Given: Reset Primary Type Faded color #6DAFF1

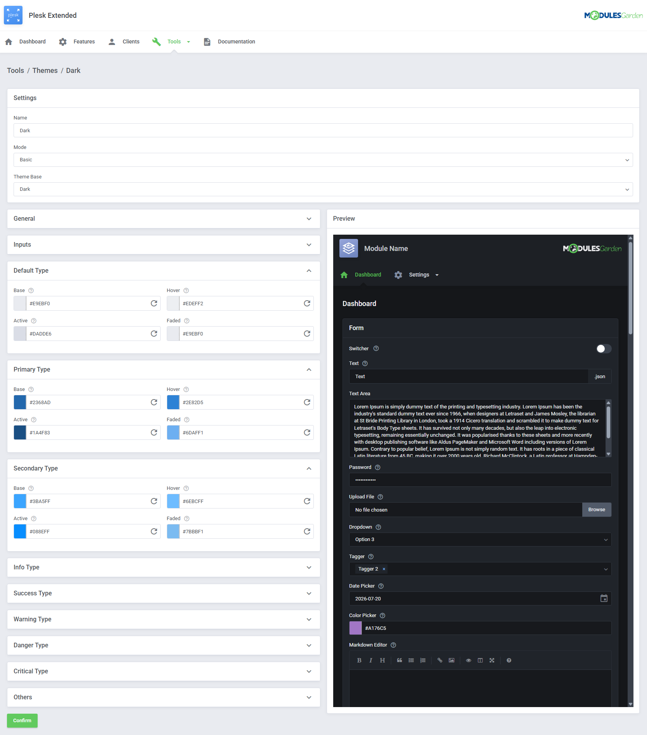Looking at the screenshot, I should coord(307,432).
